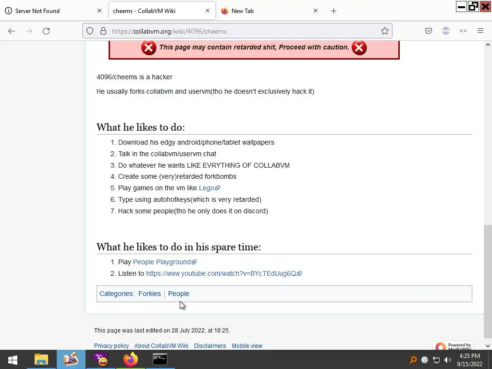The width and height of the screenshot is (492, 369).
Task: Open the striped flag extension icon
Action: pyautogui.click(x=446, y=31)
